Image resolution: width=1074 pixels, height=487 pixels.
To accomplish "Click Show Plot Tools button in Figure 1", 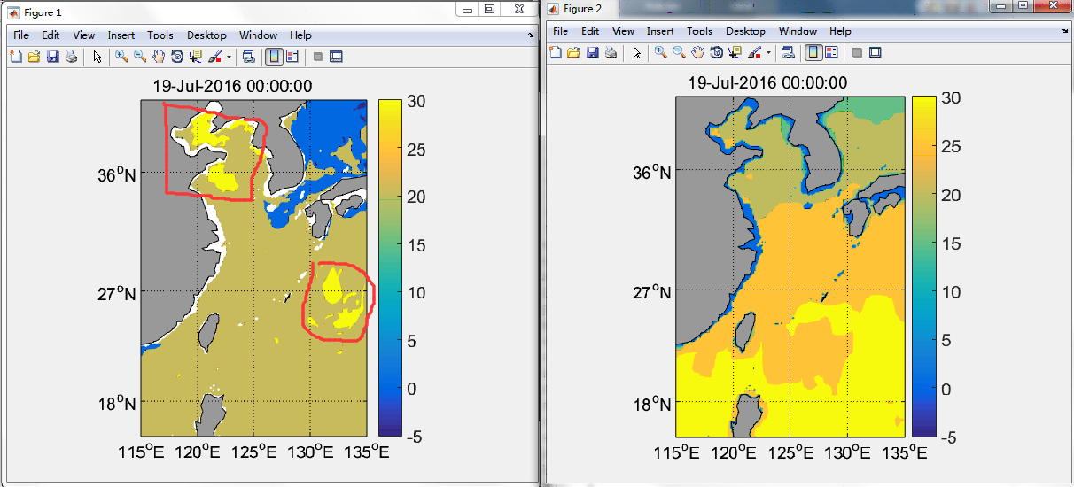I will point(336,57).
